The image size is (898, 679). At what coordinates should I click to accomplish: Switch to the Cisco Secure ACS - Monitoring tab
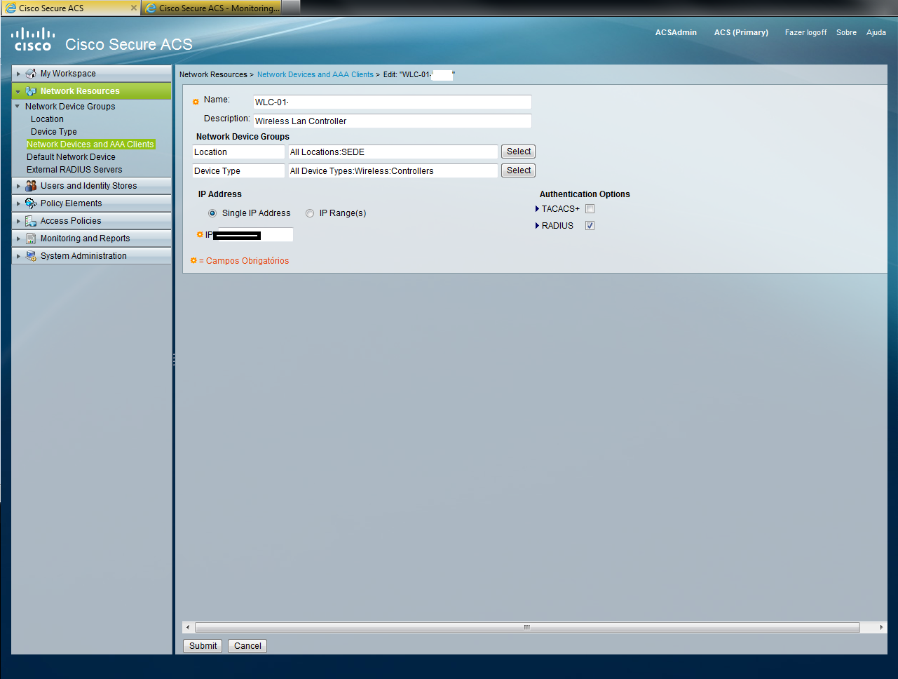(211, 8)
